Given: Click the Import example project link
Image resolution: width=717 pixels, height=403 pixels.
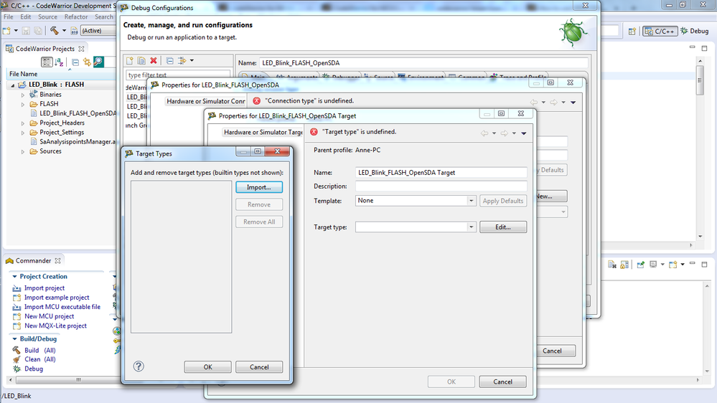Looking at the screenshot, I should pos(57,298).
